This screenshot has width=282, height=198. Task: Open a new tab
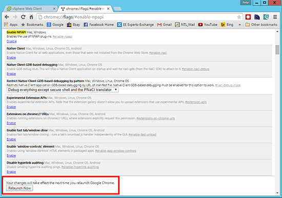click(x=117, y=9)
